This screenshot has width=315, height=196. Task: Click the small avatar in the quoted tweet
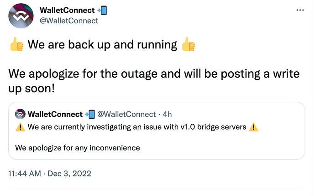coord(21,114)
